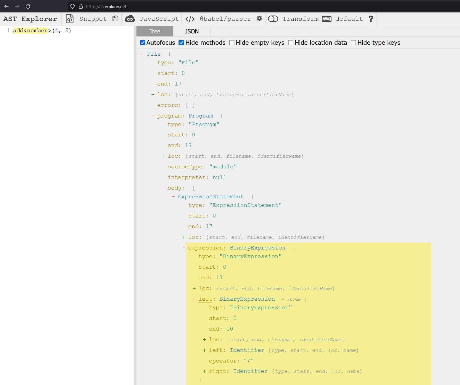Collapse the File root node

click(143, 54)
